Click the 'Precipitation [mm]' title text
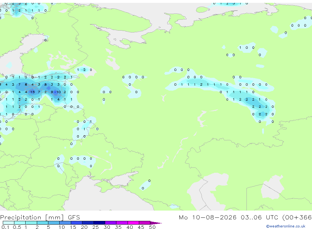Viewport: 312px width, 229px height. (32, 217)
